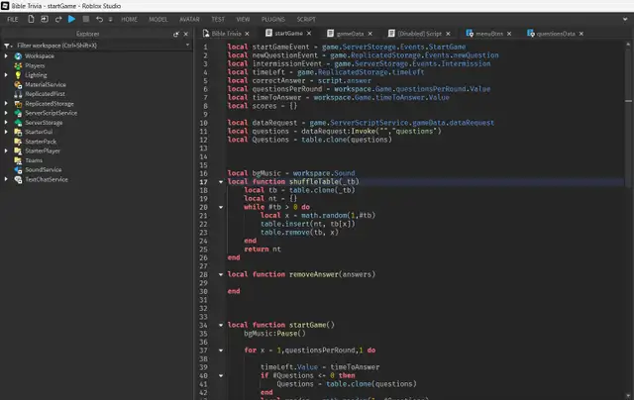Close the Explorer panel
The image size is (634, 400).
[186, 35]
